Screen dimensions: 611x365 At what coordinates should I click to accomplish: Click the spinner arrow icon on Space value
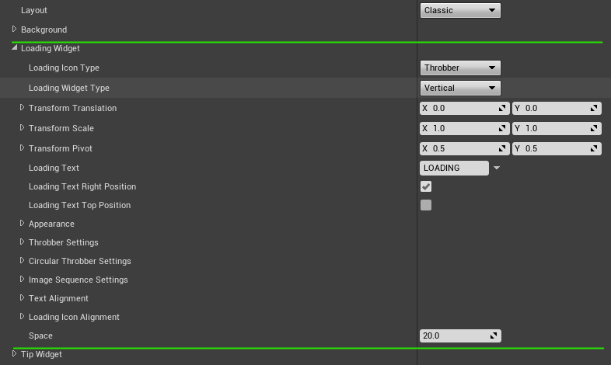[x=494, y=335]
